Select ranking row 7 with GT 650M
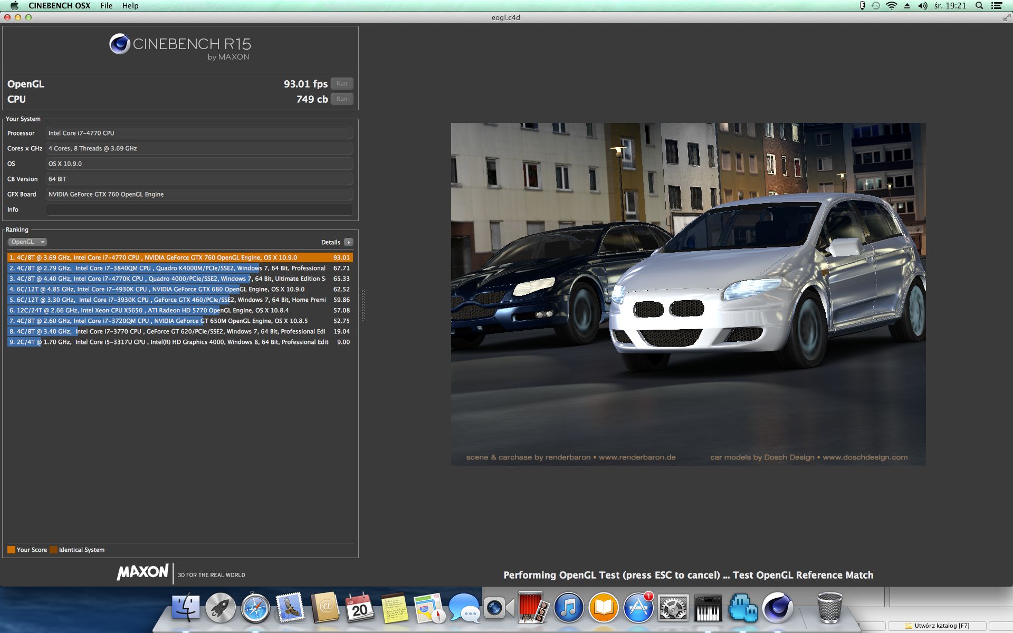This screenshot has height=633, width=1013. [180, 321]
